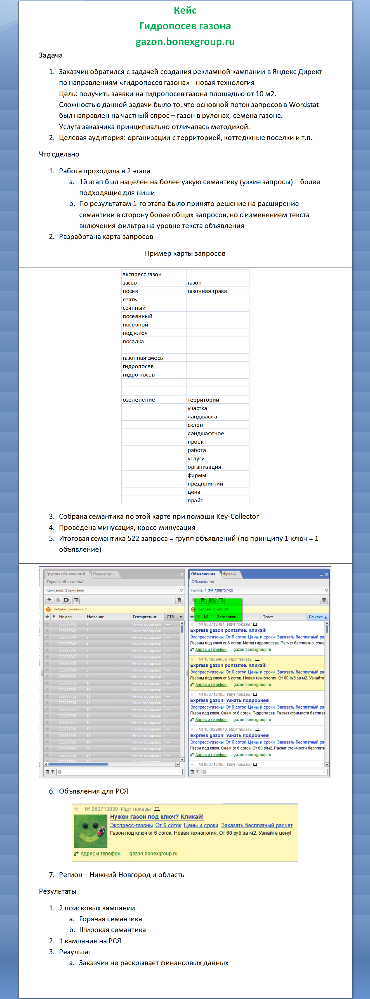Star the РСЯ ad № 963713830
This screenshot has height=999, width=370.
pyautogui.click(x=77, y=809)
